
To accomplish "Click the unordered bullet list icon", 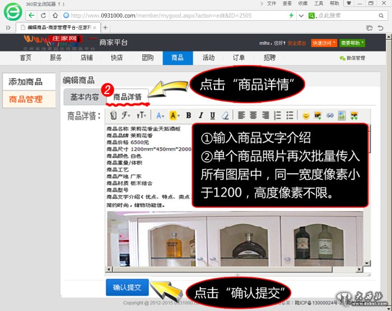I will 290,115.
